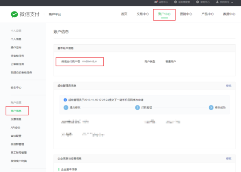The image size is (241, 172).
Task: Click step 3 circle 修改成功
Action: coord(211,107)
